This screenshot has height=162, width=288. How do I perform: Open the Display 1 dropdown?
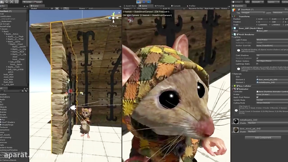[x=129, y=8]
